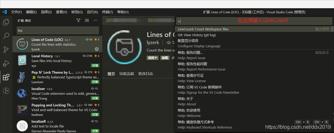Image resolution: width=334 pixels, height=133 pixels.
Task: Open the 运行(R) menu
Action: coord(93,12)
